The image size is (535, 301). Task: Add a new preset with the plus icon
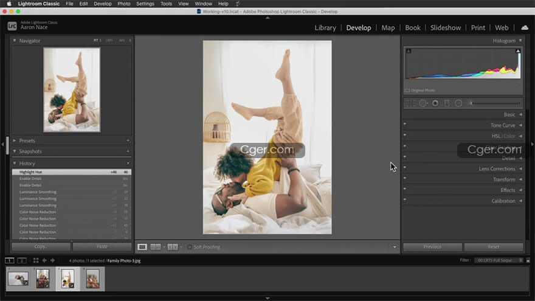click(x=128, y=140)
